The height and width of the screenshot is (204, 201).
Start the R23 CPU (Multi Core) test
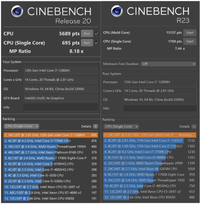pyautogui.click(x=190, y=33)
